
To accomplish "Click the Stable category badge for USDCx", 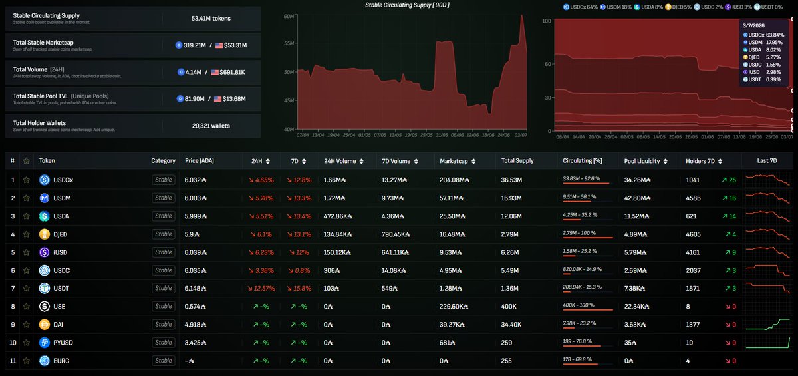I will [164, 180].
